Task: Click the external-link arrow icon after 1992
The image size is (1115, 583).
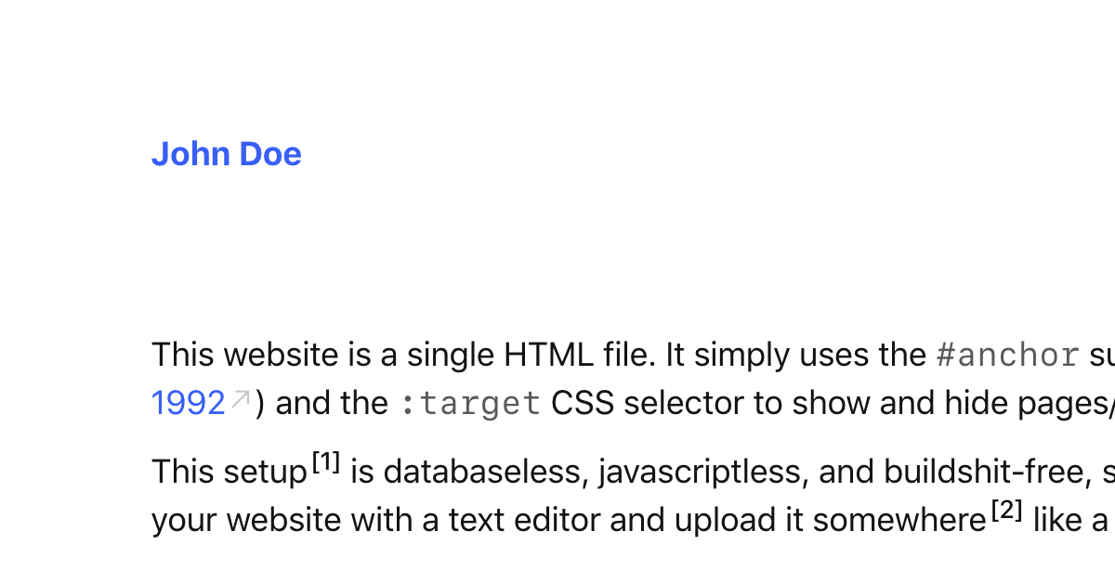Action: (x=240, y=399)
